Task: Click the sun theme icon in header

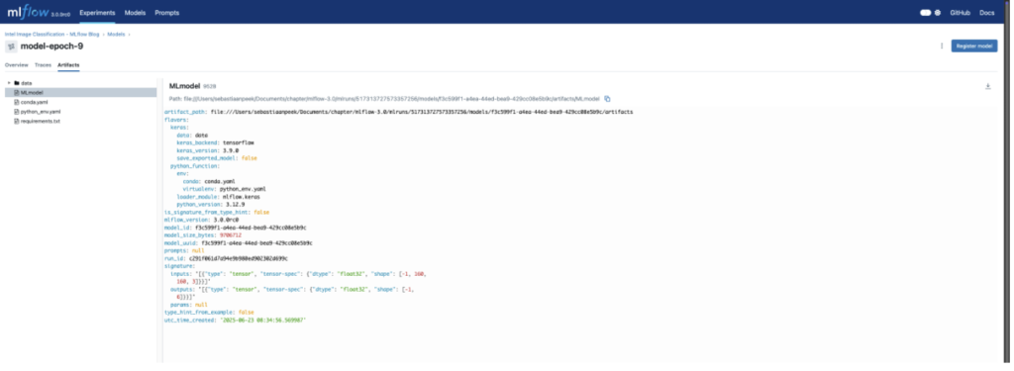Action: 938,12
